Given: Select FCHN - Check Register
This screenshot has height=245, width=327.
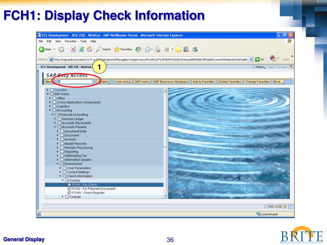Looking at the screenshot, I should (88, 193).
